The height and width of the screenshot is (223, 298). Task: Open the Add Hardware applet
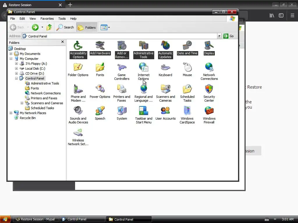100,48
